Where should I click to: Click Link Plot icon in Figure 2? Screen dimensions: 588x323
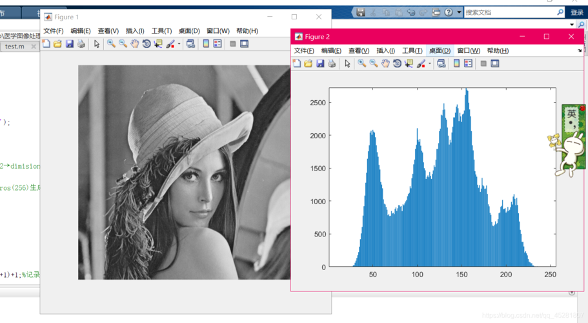441,63
